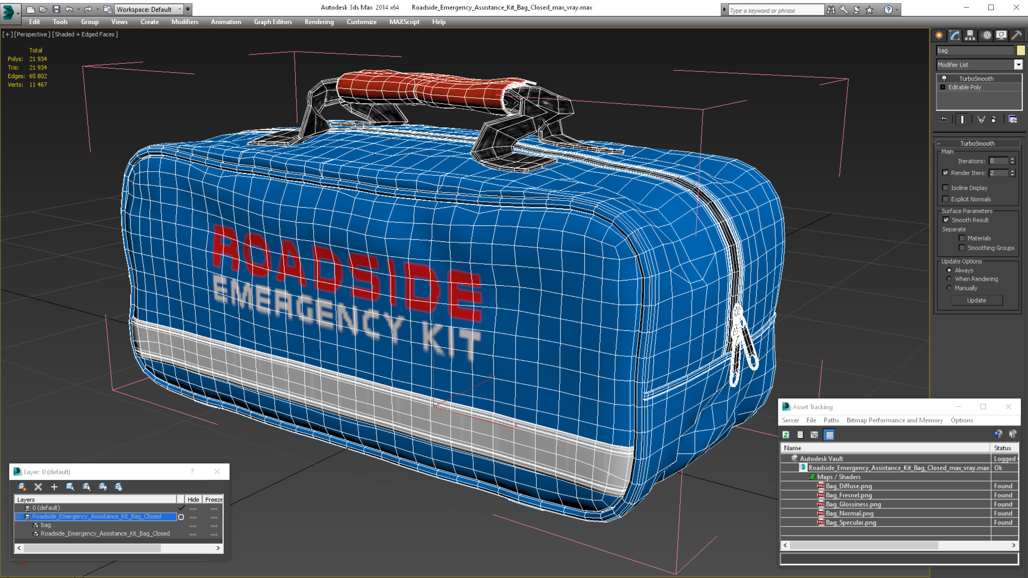Switch Asset Tracking to tree view icon
Viewport: 1028px width, 578px height.
point(814,435)
